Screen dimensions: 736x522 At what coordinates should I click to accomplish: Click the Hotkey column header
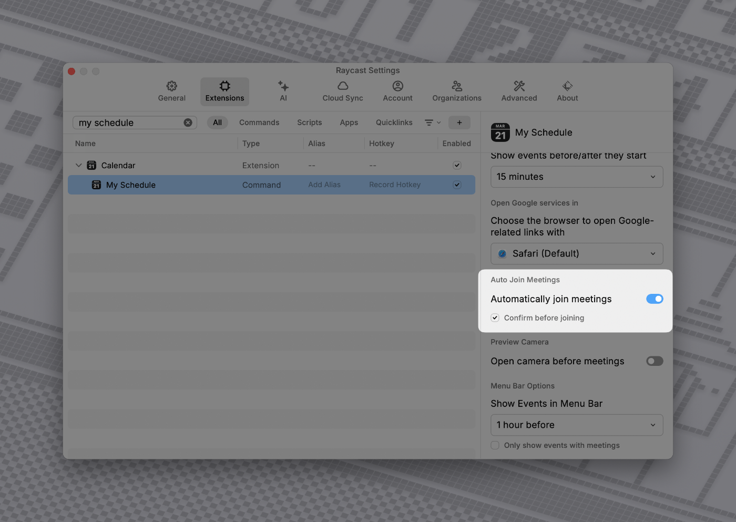381,144
